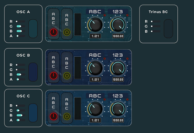Click the black display rectangle in OSC A preview
This screenshot has height=133, width=194.
78,24
